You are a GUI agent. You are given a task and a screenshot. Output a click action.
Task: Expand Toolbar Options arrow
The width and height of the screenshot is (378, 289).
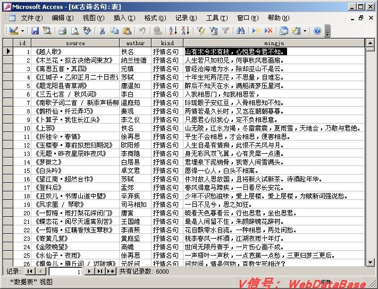coord(327,31)
